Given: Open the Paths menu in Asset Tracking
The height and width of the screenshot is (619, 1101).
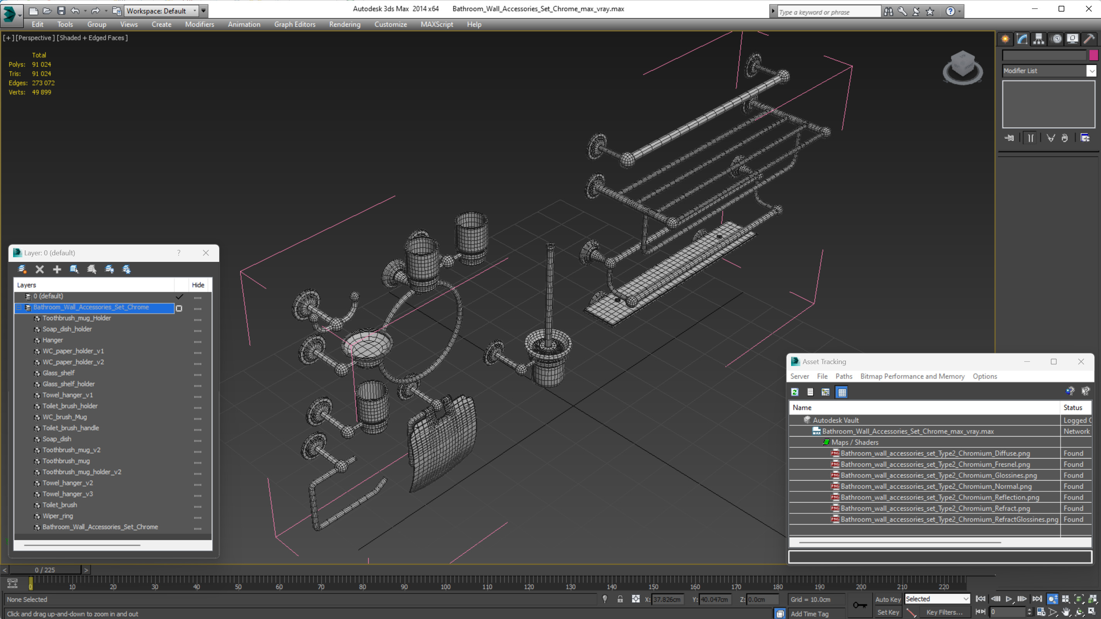Looking at the screenshot, I should point(843,376).
